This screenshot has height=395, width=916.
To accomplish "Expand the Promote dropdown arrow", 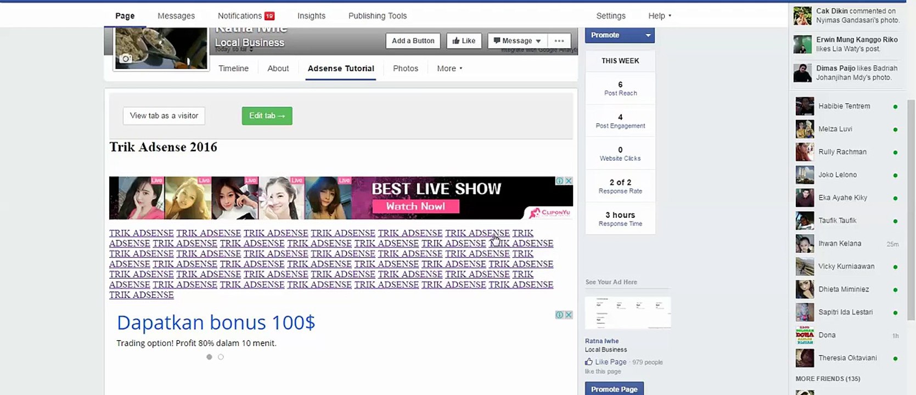I will click(x=648, y=35).
